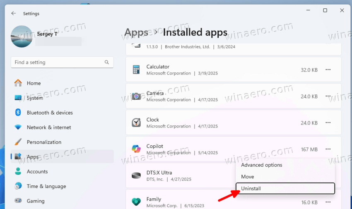Screen dimensions: 352x209
Task: Select Apps in the sidebar
Action: [62, 157]
